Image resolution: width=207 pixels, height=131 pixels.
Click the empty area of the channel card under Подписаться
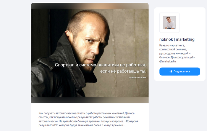point(180,78)
